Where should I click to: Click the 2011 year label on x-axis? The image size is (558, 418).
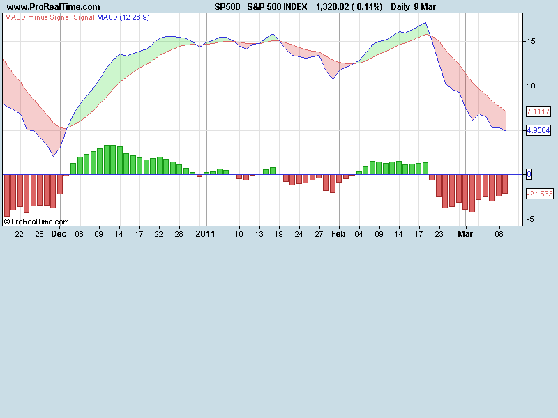[205, 234]
